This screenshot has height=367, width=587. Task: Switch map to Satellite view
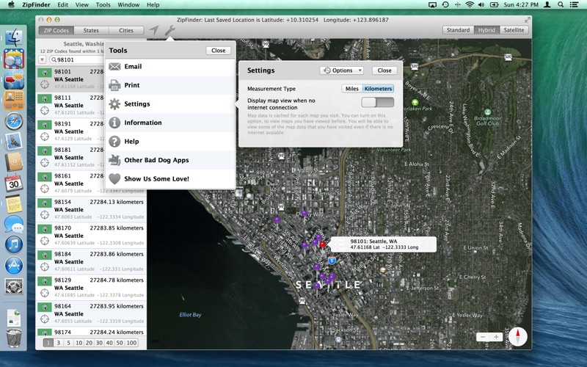(x=514, y=30)
